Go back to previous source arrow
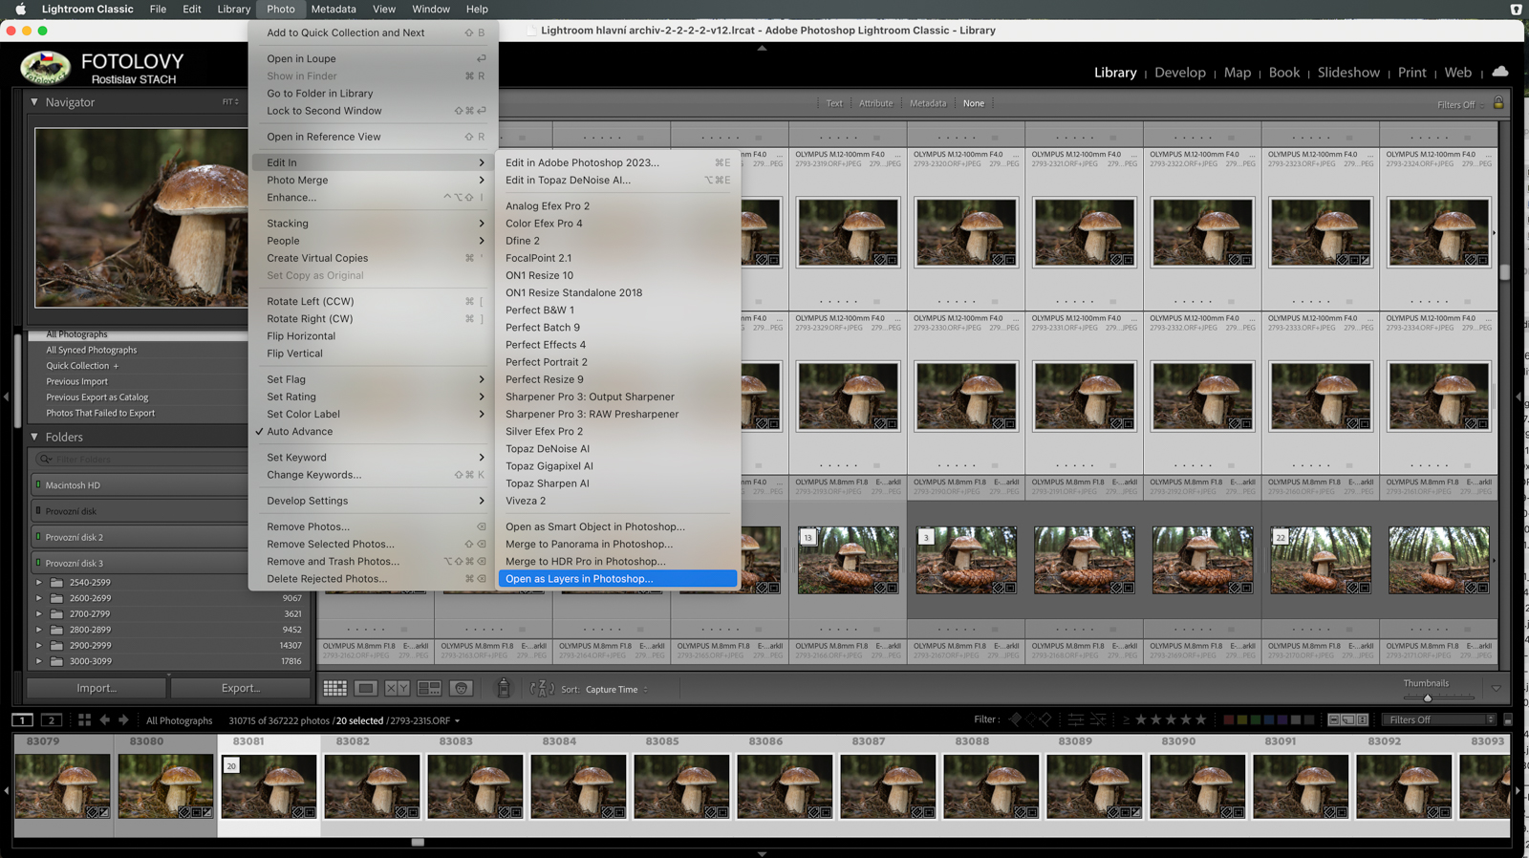1529x858 pixels. coord(105,720)
